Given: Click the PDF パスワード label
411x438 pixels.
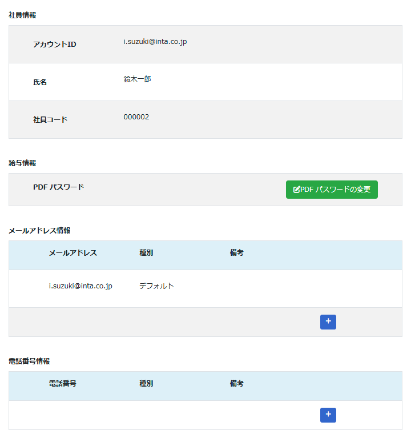Looking at the screenshot, I should [x=58, y=187].
